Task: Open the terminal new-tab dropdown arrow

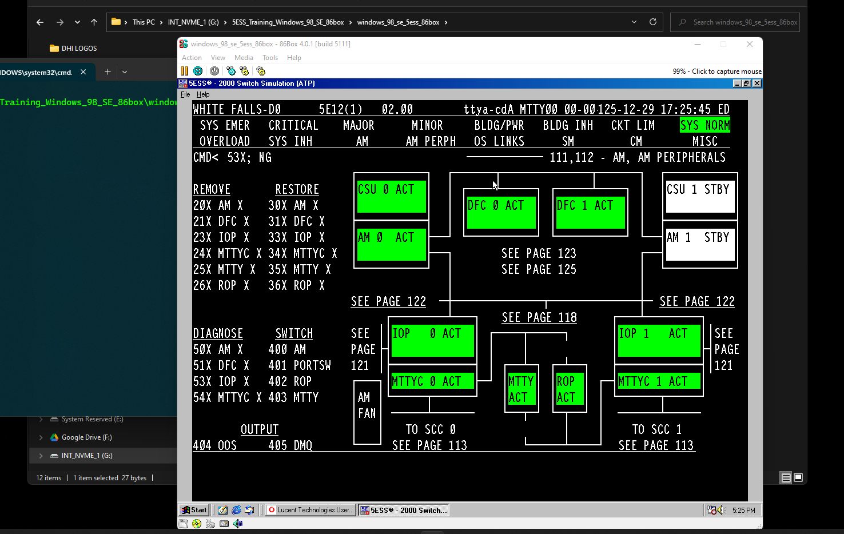Action: (x=125, y=72)
